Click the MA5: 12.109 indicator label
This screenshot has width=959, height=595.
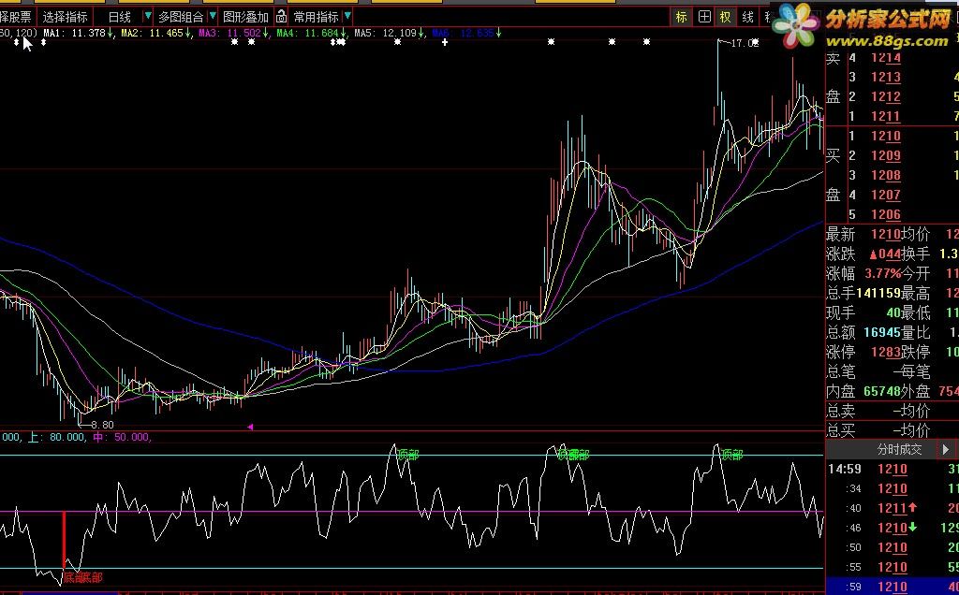point(389,33)
